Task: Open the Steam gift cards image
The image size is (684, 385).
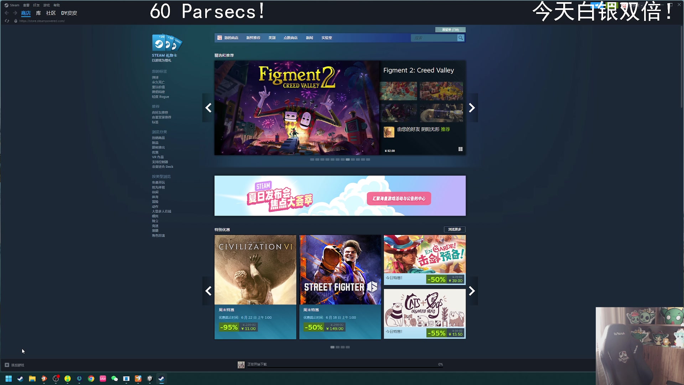Action: point(167,43)
